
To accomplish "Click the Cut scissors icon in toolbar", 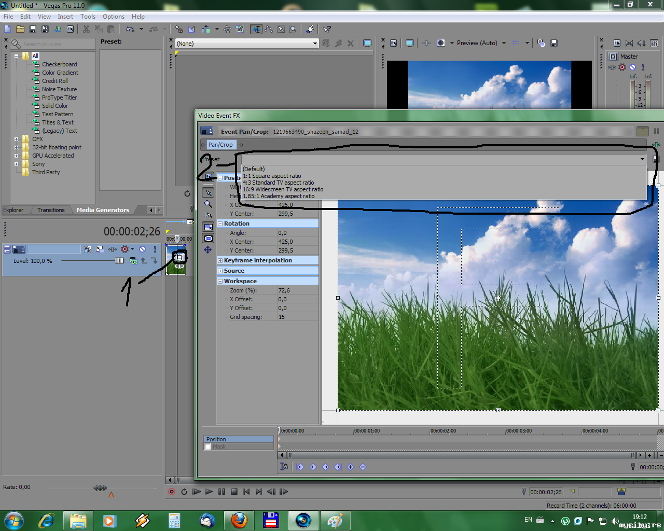I will tap(86, 29).
